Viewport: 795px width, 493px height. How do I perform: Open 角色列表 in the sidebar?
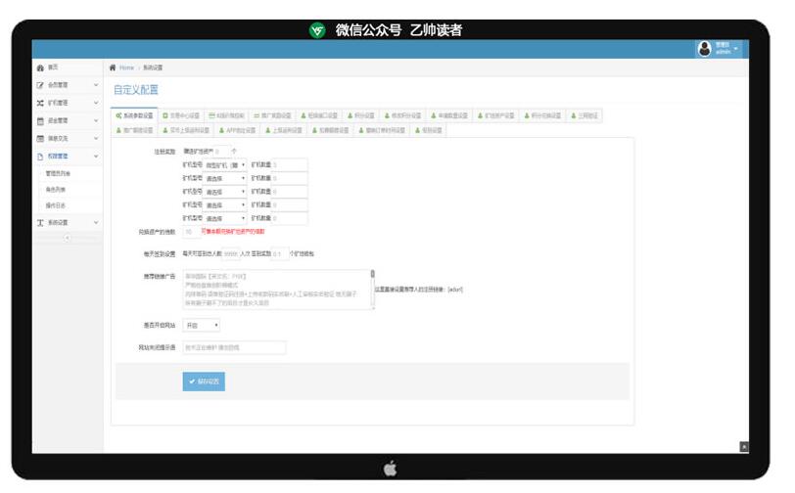55,190
